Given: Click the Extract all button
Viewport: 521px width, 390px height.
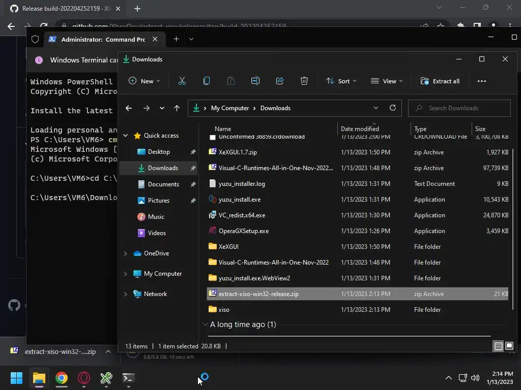Looking at the screenshot, I should (x=440, y=81).
